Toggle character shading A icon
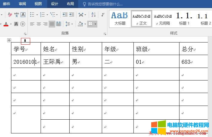The width and height of the screenshot is (212, 137). pyautogui.click(x=16, y=24)
